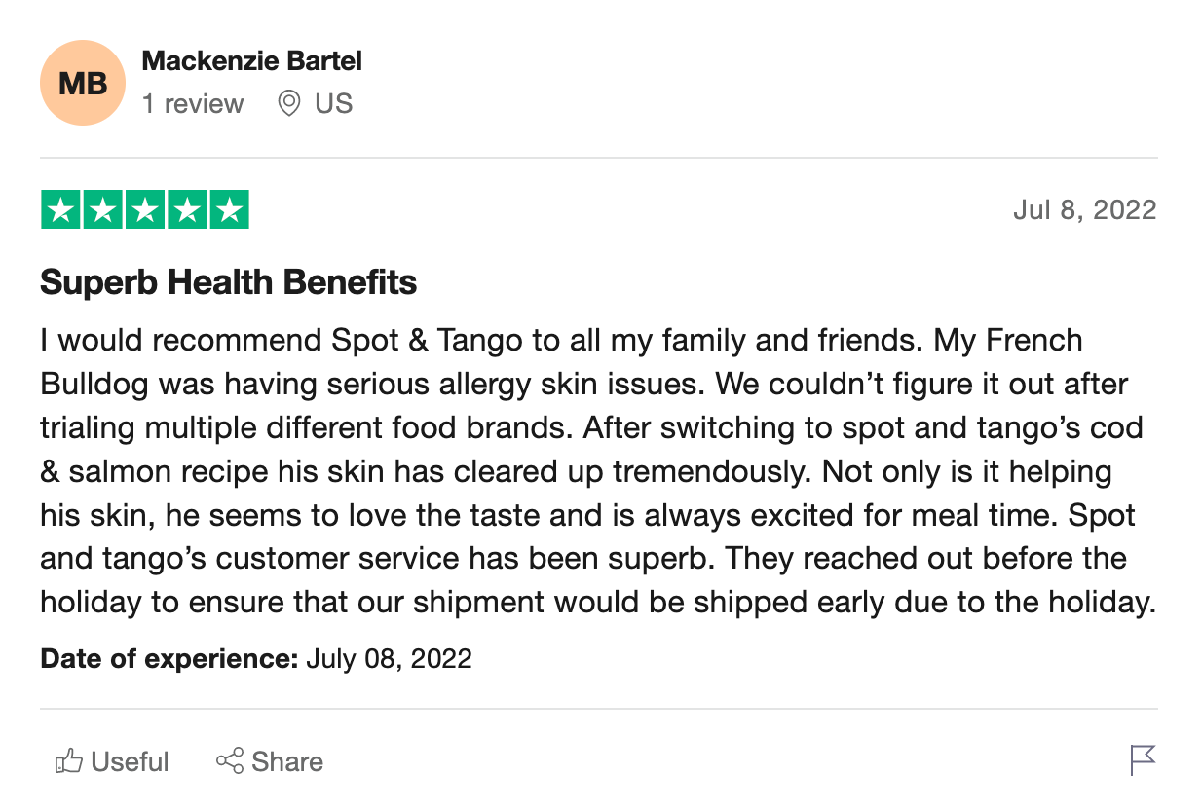Click the share icon beside Share
This screenshot has width=1202, height=812.
tap(230, 761)
